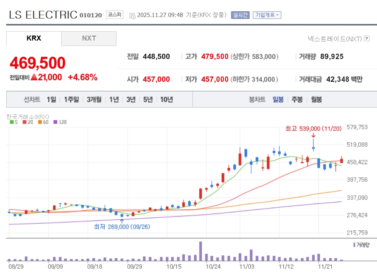Click the 실시간 badge button
Screen dimensions: 377x278
pos(240,15)
